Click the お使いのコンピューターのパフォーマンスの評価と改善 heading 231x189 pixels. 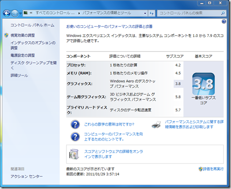point(109,26)
